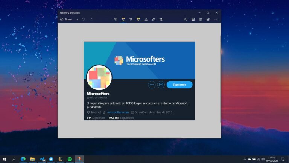Click the envelope message icon in snip
Viewport: 289px width, 163px height.
[161, 85]
